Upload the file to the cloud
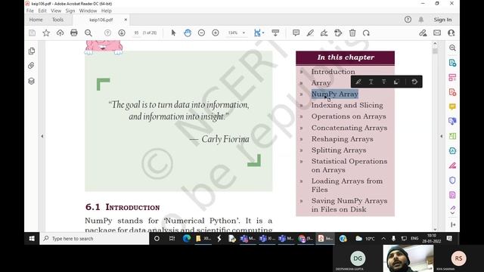This screenshot has height=272, width=484. click(60, 32)
